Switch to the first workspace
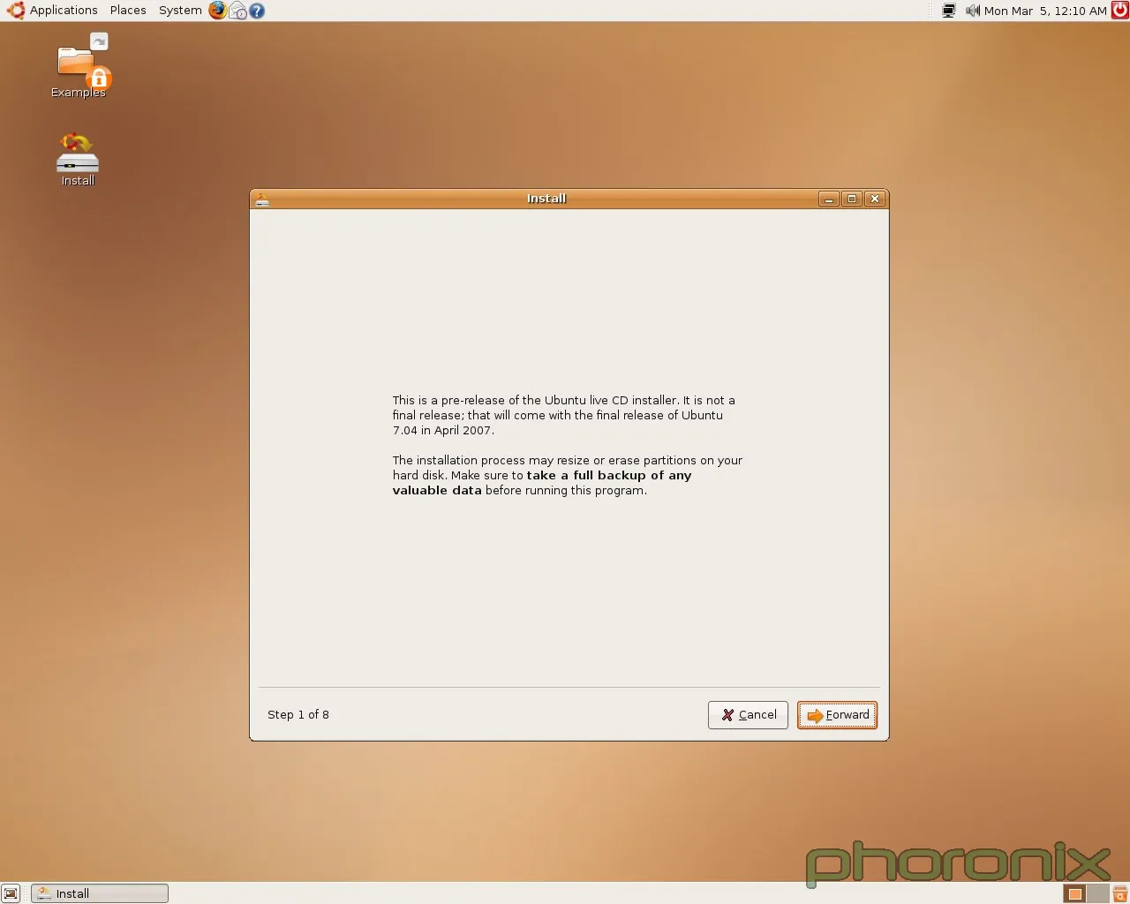 pos(1074,893)
